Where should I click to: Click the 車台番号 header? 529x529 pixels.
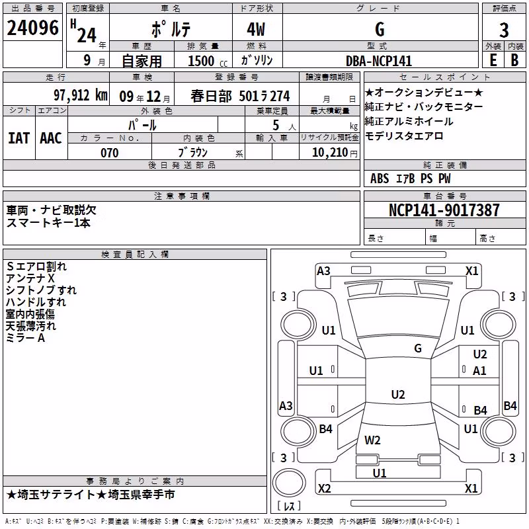[x=444, y=196]
